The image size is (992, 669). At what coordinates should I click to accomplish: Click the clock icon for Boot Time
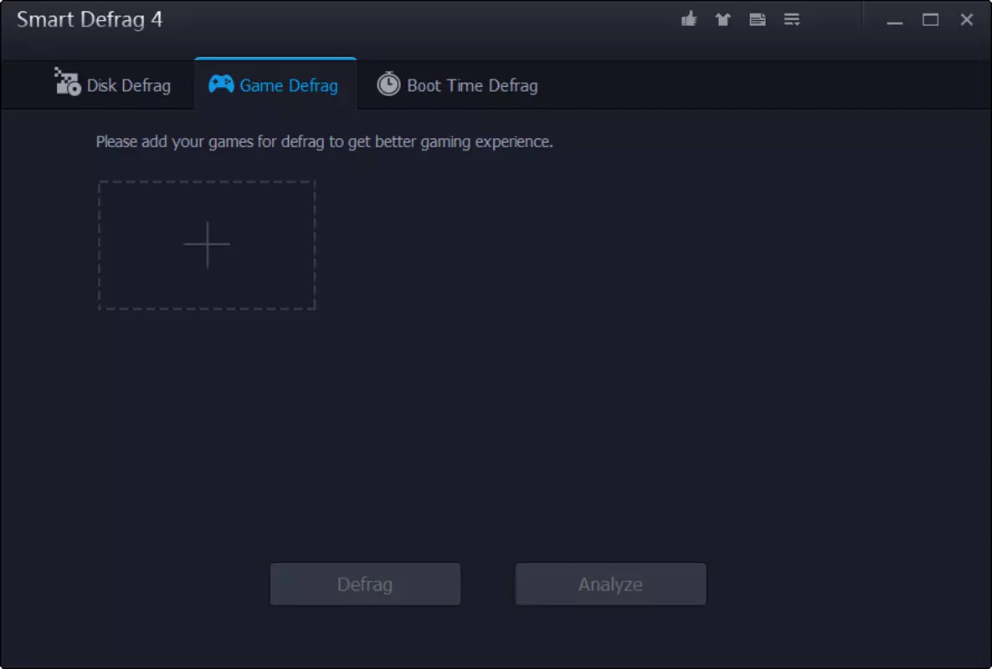point(388,84)
